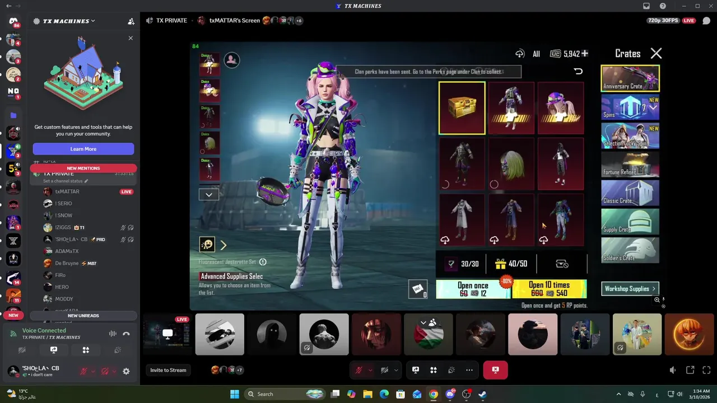Adjust stream volume speaker icon

673,370
